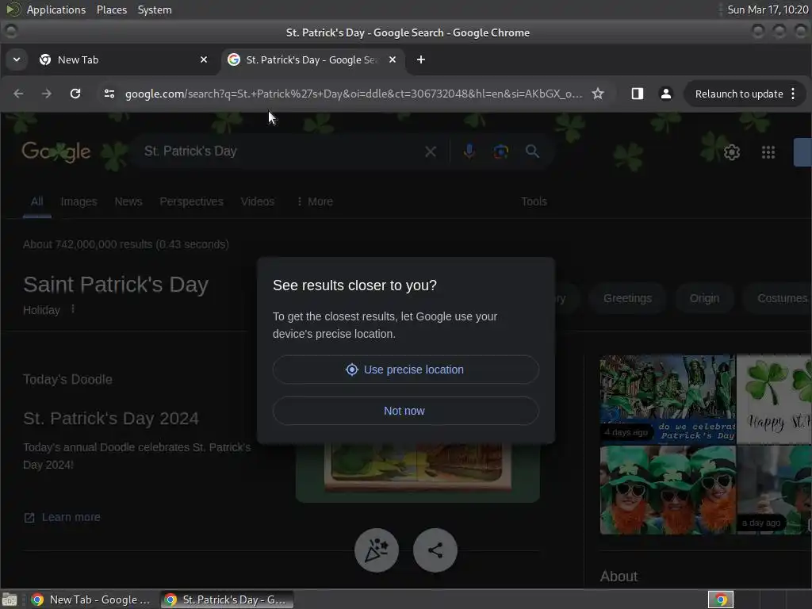Click the Google logo
Screen dimensions: 812x609
pyautogui.click(x=56, y=151)
